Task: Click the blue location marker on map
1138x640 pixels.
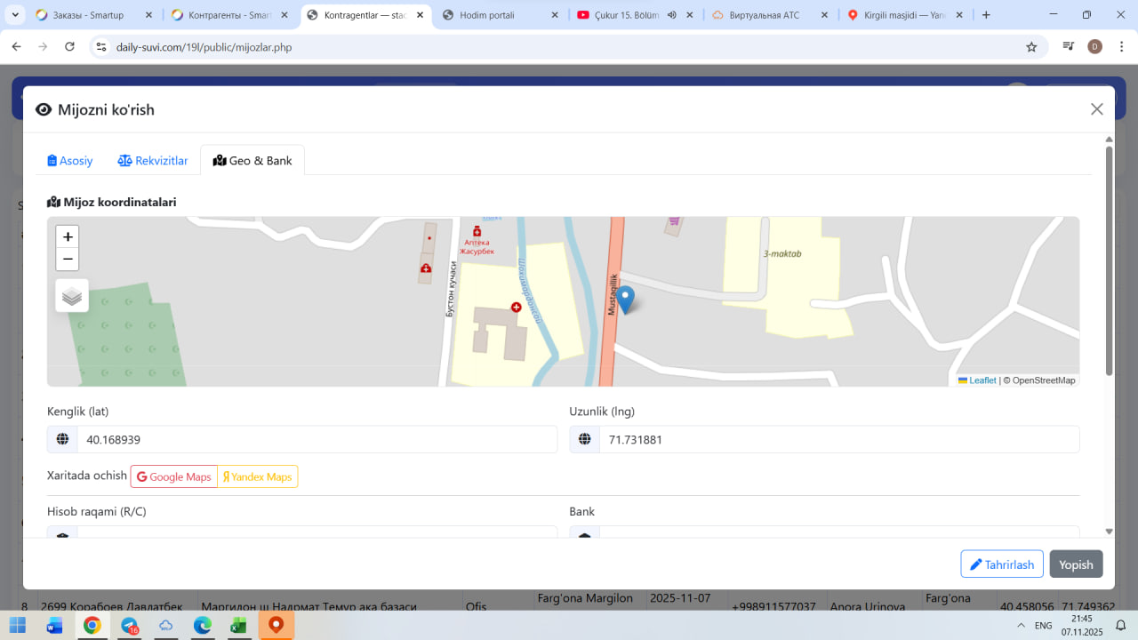Action: tap(626, 300)
